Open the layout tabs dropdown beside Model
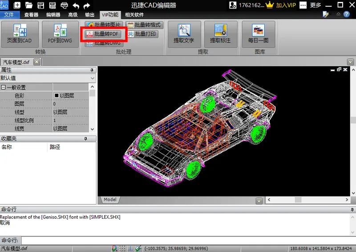 (259, 201)
